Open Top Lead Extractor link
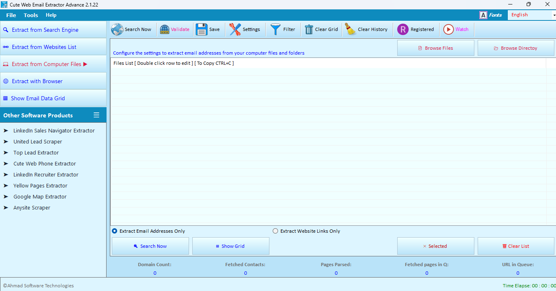 coord(36,152)
